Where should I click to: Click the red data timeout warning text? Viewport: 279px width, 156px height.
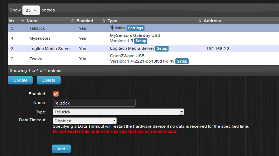pos(115,131)
